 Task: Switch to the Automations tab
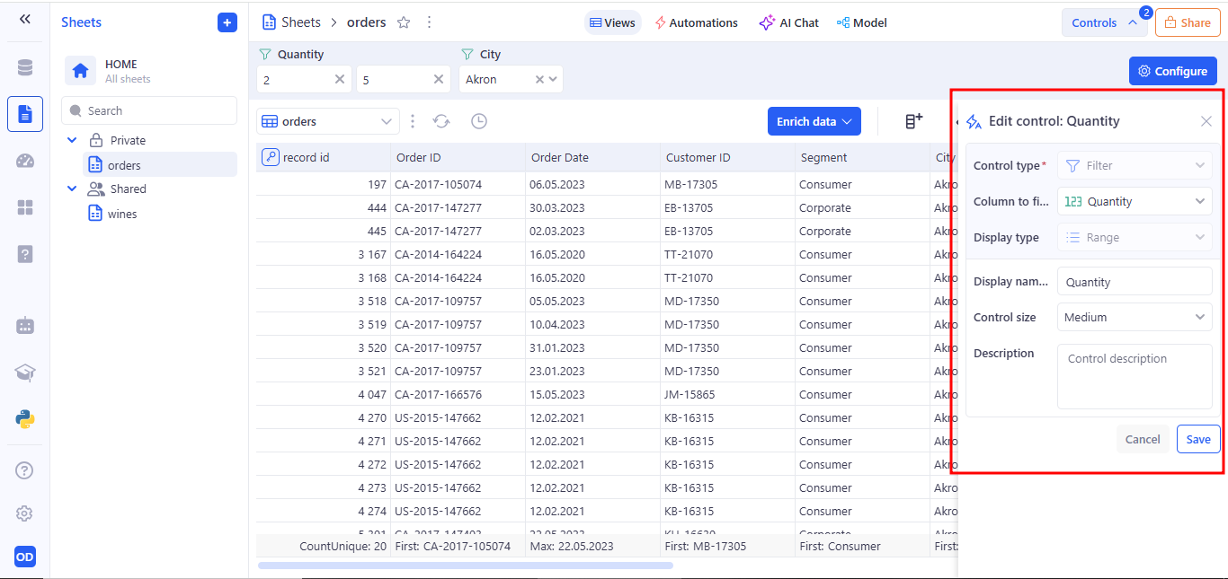[x=696, y=22]
